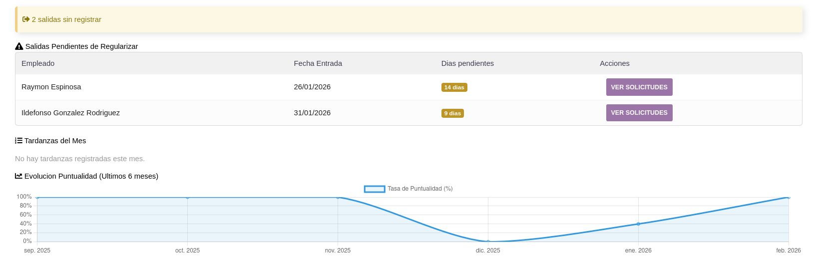This screenshot has height=258, width=813.
Task: Click the 9 dias badge
Action: click(x=452, y=113)
